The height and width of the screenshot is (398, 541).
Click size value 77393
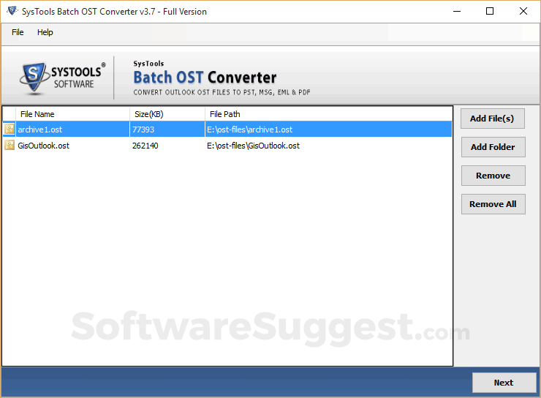143,129
